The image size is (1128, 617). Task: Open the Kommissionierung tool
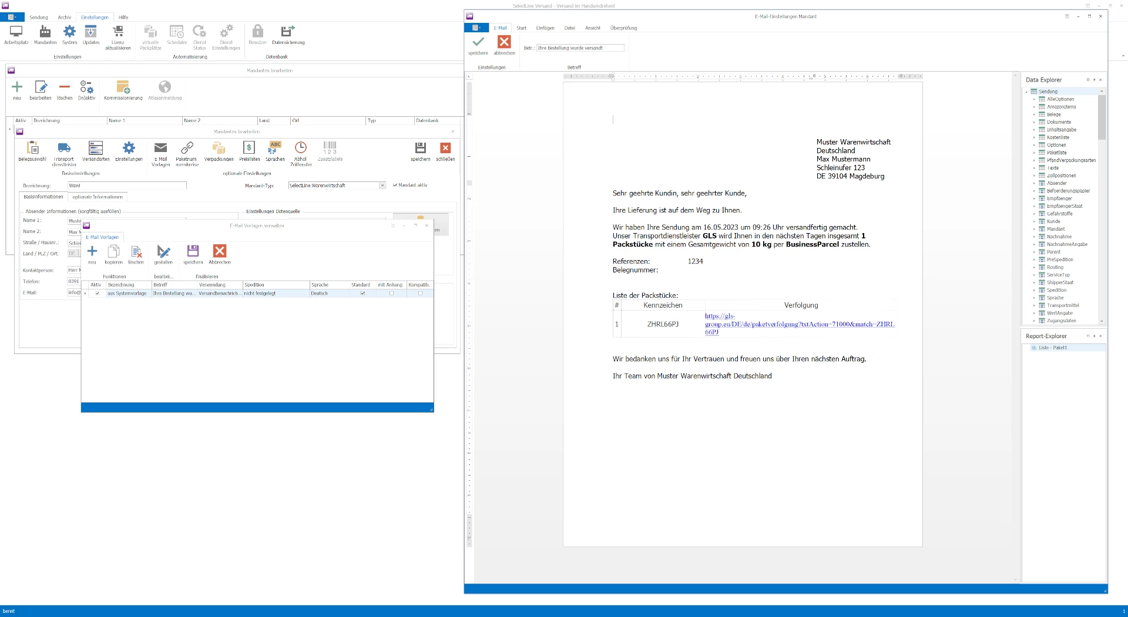click(123, 88)
